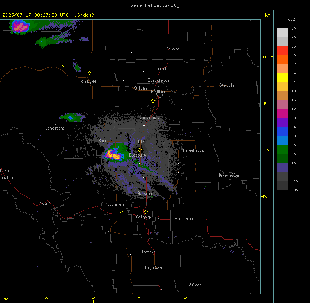Click the timestamp 2023/07/17 00:29:39 UTC
The width and height of the screenshot is (310, 303).
click(x=35, y=15)
